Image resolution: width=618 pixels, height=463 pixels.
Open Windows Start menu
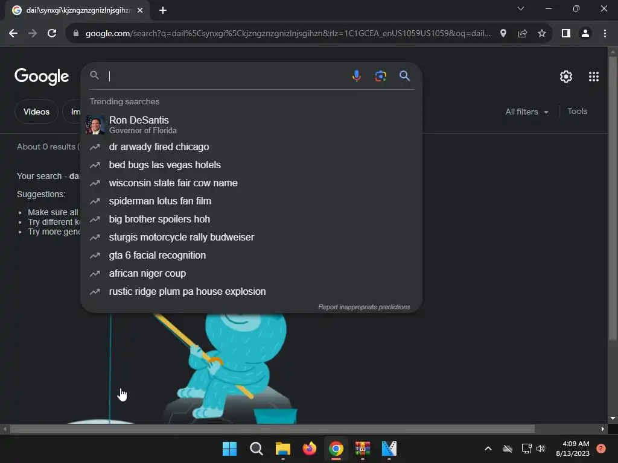(x=229, y=449)
